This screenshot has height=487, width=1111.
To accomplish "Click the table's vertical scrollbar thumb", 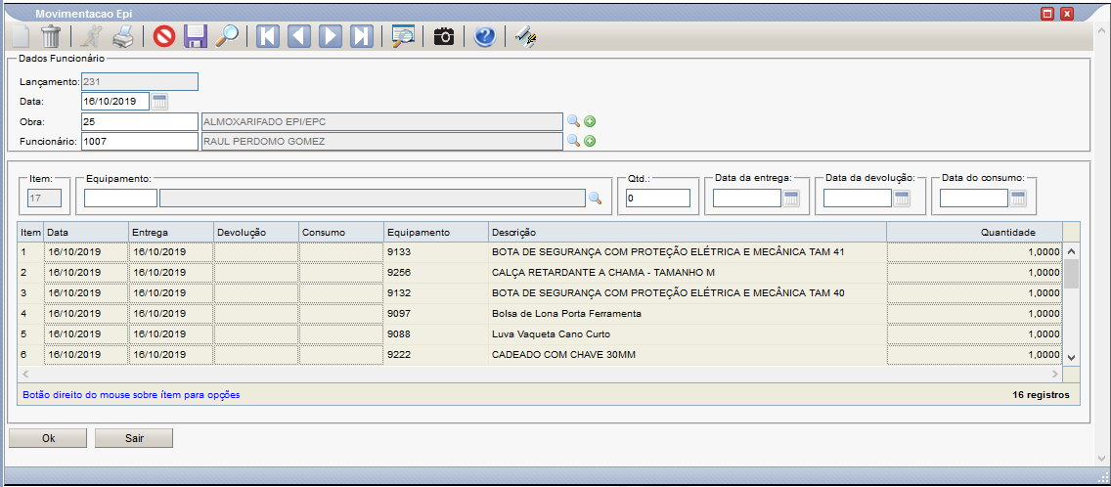I will pyautogui.click(x=1071, y=274).
